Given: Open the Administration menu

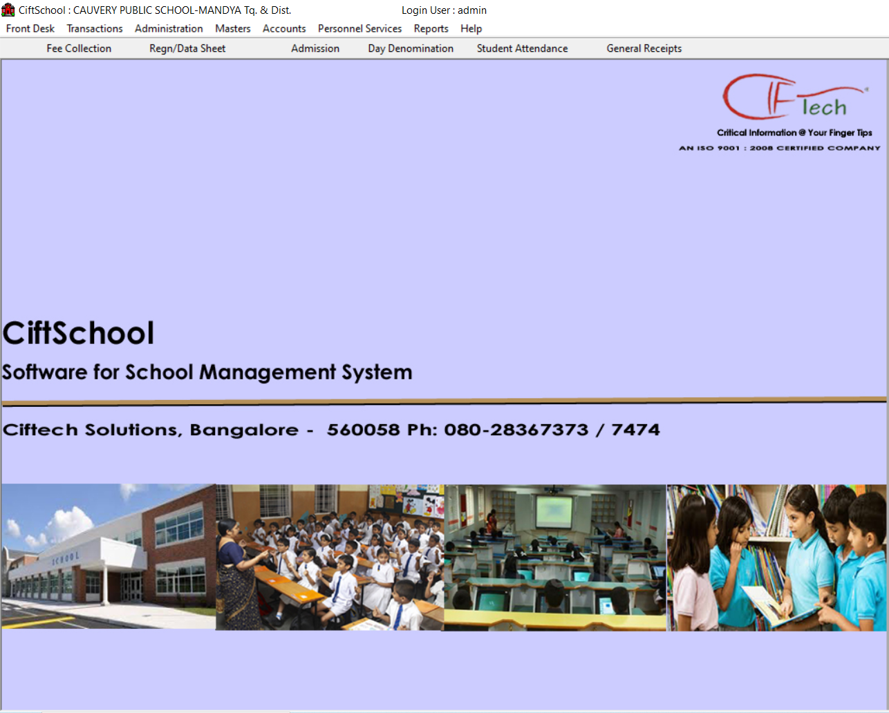Looking at the screenshot, I should click(x=169, y=28).
